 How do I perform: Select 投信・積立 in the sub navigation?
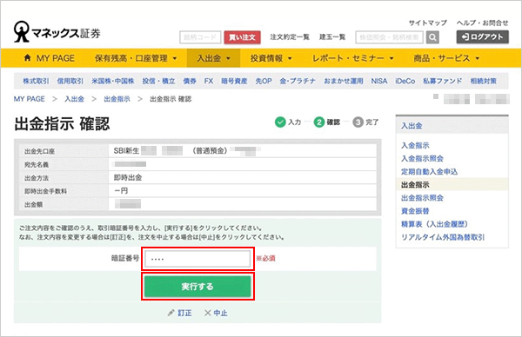click(159, 81)
